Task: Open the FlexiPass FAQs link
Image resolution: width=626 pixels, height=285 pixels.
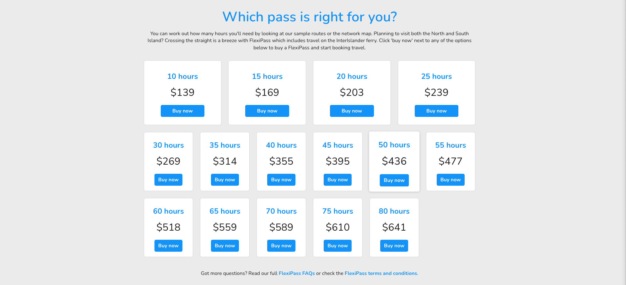Action: [297, 273]
